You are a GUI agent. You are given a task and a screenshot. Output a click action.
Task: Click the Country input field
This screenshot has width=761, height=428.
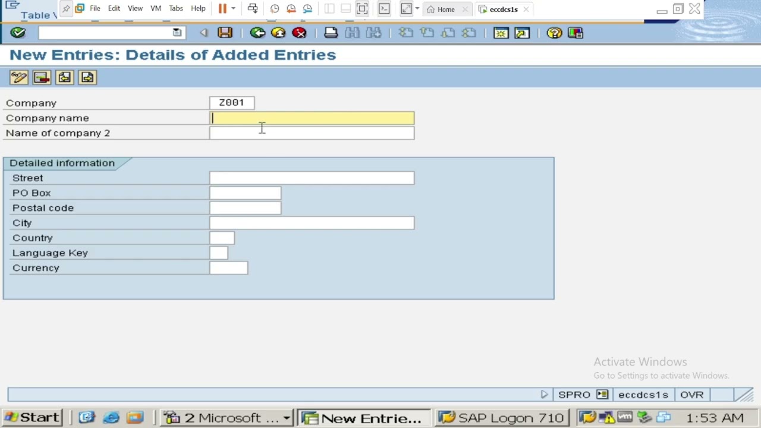222,238
